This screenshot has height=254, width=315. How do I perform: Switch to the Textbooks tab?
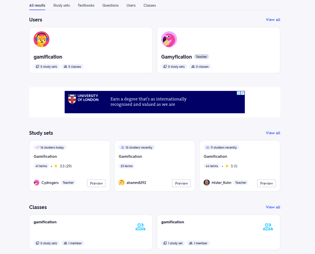click(x=86, y=6)
